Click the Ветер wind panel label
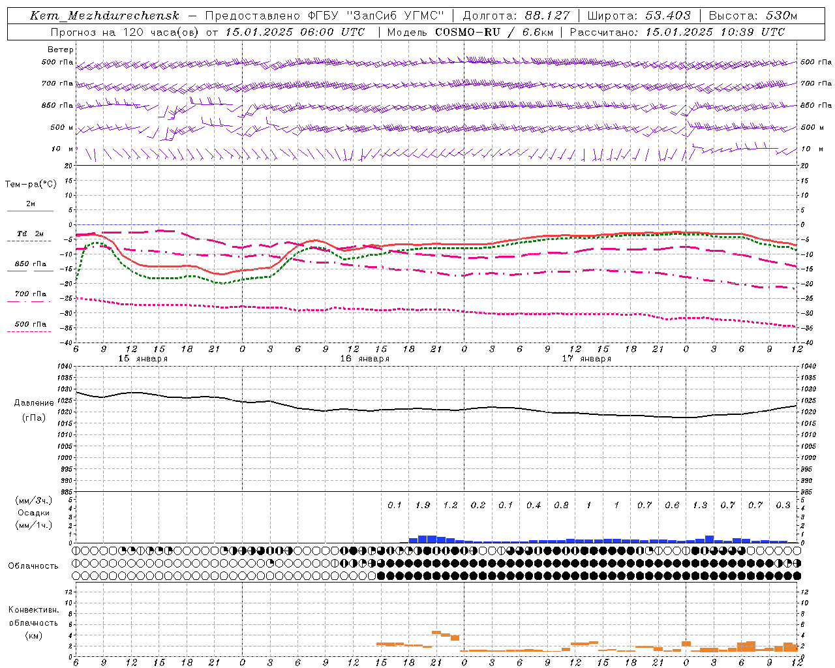This screenshot has width=835, height=668. (61, 50)
